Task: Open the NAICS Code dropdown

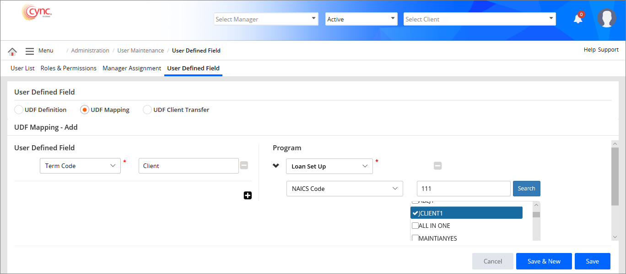Action: [344, 189]
